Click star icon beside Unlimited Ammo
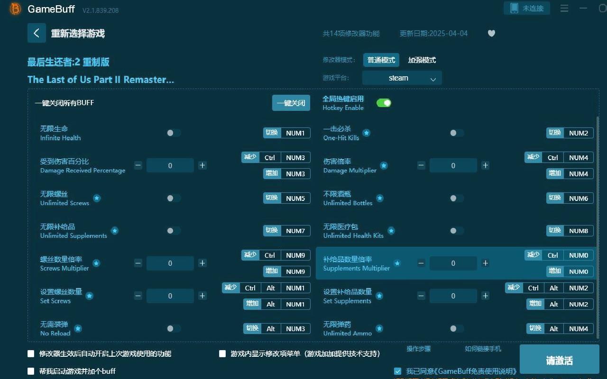 (x=379, y=329)
